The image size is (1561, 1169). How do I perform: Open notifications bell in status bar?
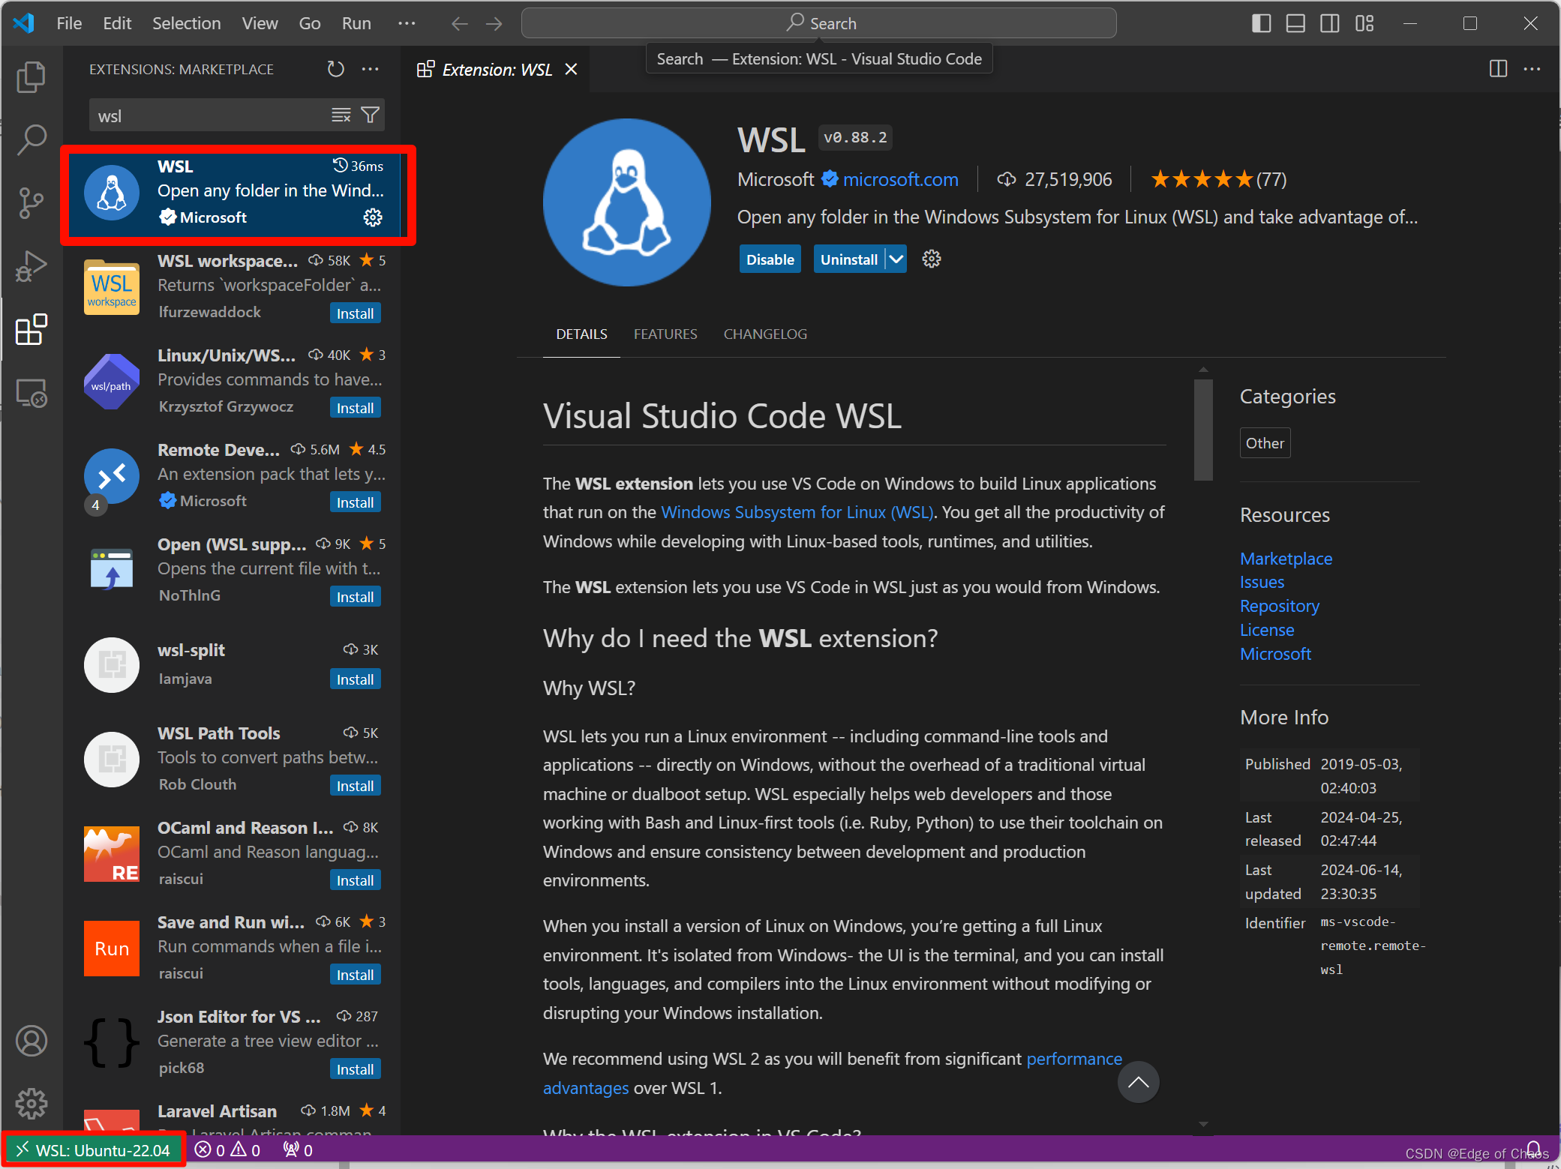coord(1535,1150)
